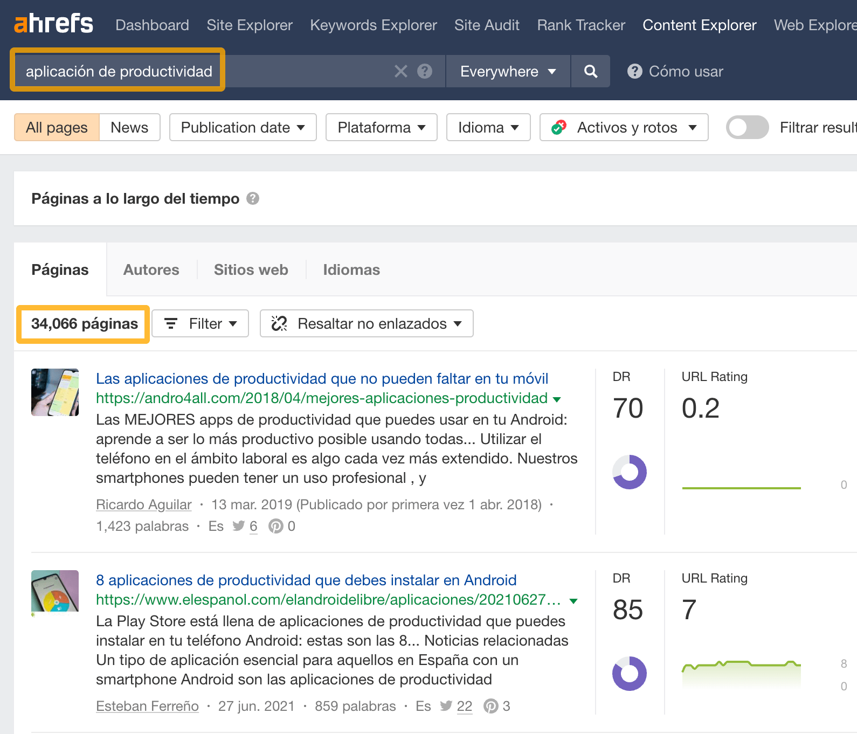The height and width of the screenshot is (734, 857).
Task: Open result title Las aplicaciones de productividad
Action: click(x=322, y=378)
